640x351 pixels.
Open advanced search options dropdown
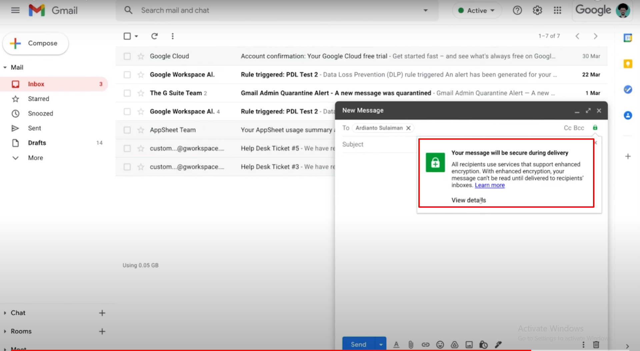(x=425, y=10)
